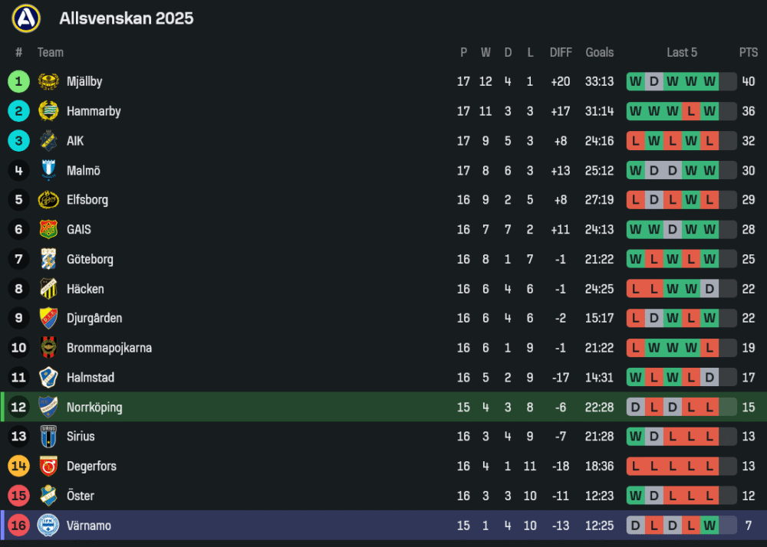Click Hammarby's red L result in Last 5
The image size is (767, 547).
click(691, 111)
